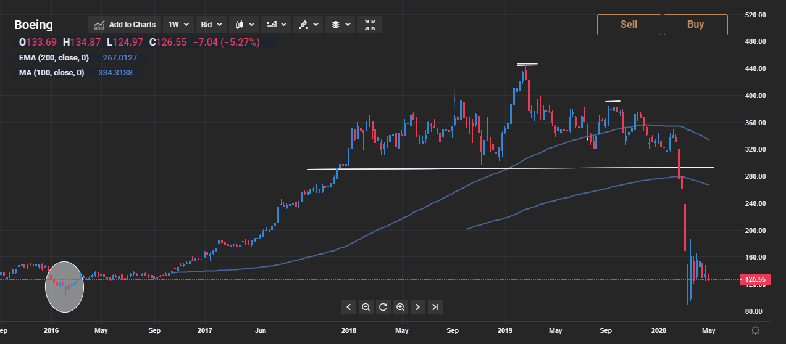This screenshot has width=786, height=344.
Task: Open the drawing tools dropdown
Action: [x=308, y=25]
